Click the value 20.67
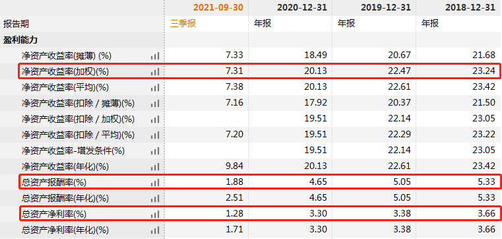The width and height of the screenshot is (502, 239). pos(400,55)
